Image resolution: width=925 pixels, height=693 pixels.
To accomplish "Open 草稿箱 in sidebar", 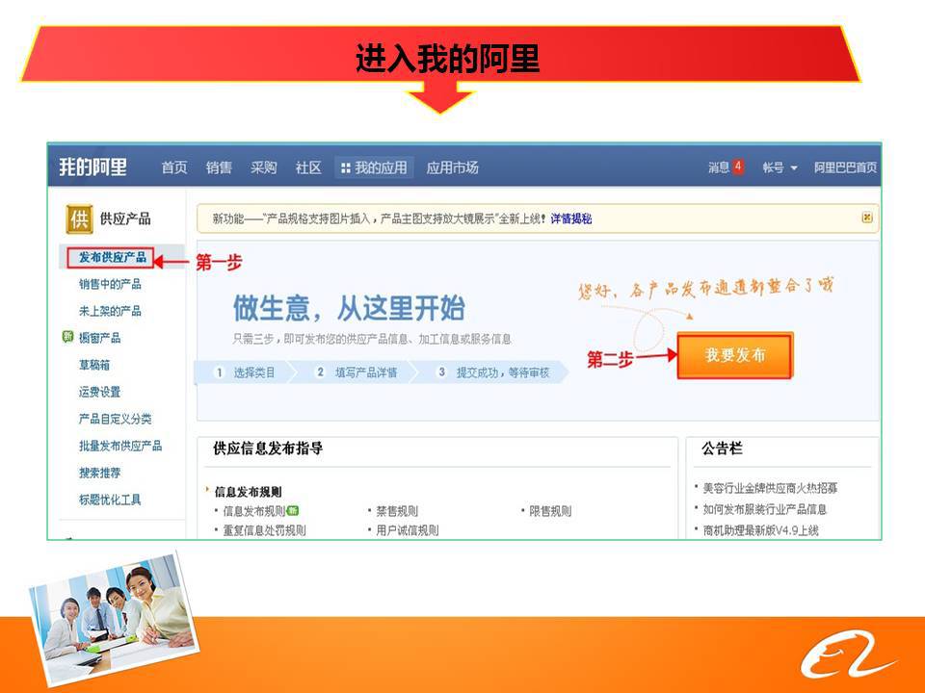I will coord(93,365).
